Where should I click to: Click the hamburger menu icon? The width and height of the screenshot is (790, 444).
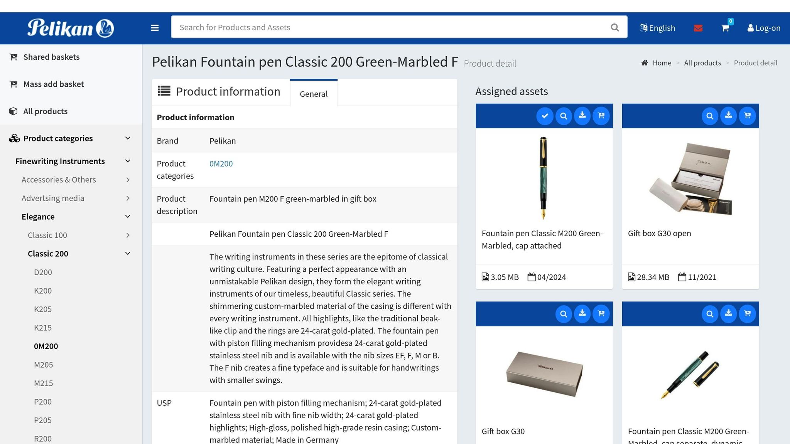[x=155, y=28]
